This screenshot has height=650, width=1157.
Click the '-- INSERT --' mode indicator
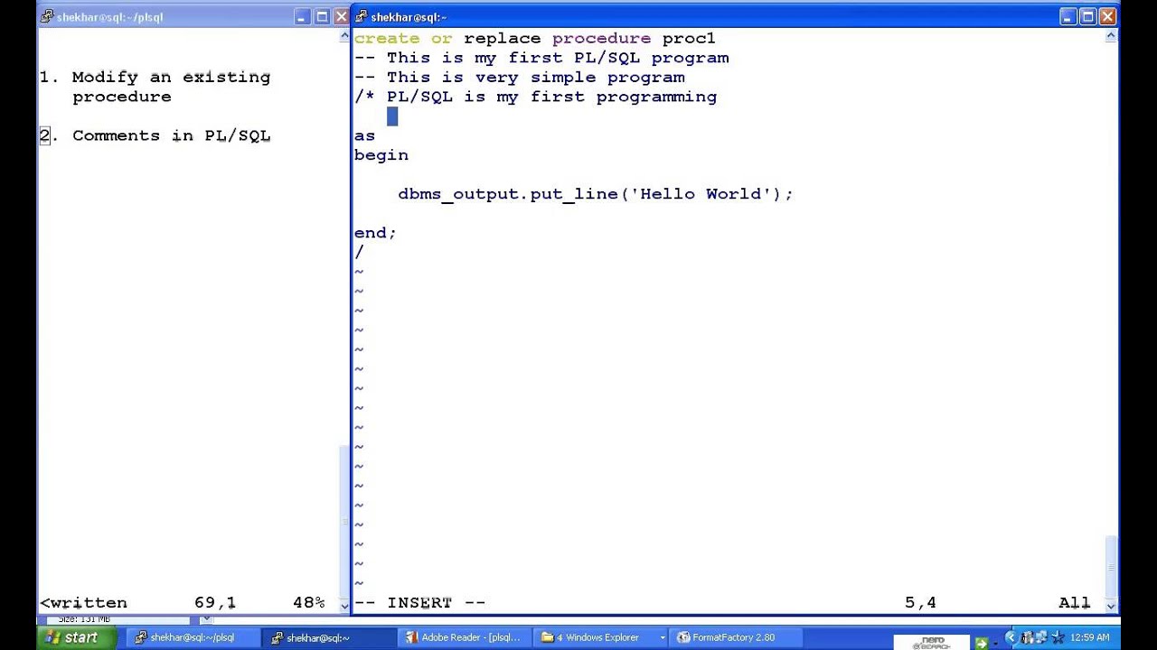pos(420,602)
